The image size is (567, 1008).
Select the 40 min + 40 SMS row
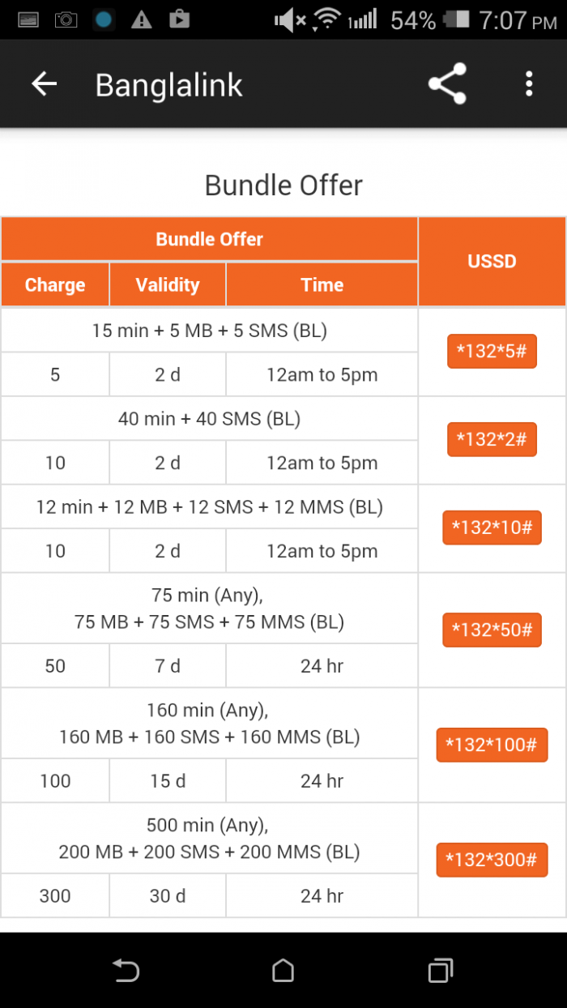209,419
